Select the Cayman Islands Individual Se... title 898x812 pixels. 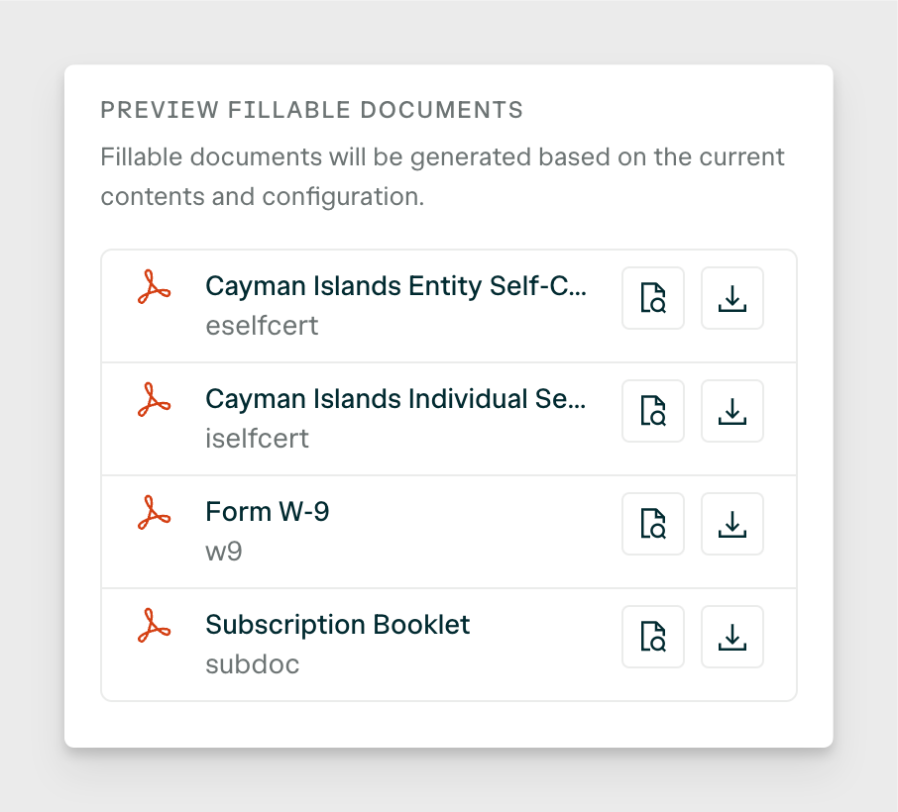coord(395,399)
